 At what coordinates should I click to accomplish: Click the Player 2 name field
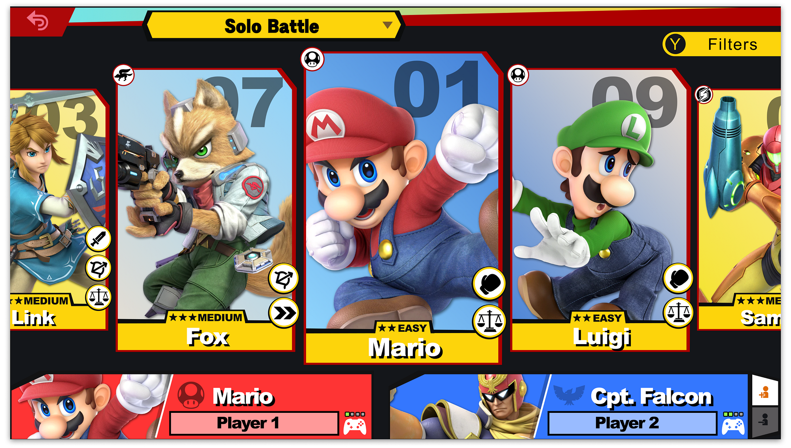(x=632, y=423)
